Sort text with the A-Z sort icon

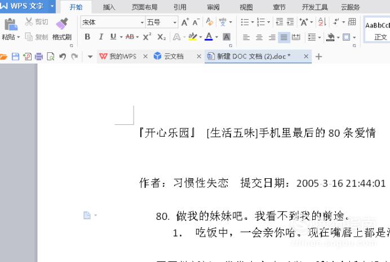coord(322,22)
